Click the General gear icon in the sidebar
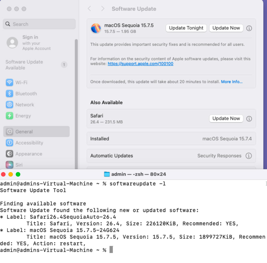Image resolution: width=267 pixels, height=263 pixels. pos(9,132)
